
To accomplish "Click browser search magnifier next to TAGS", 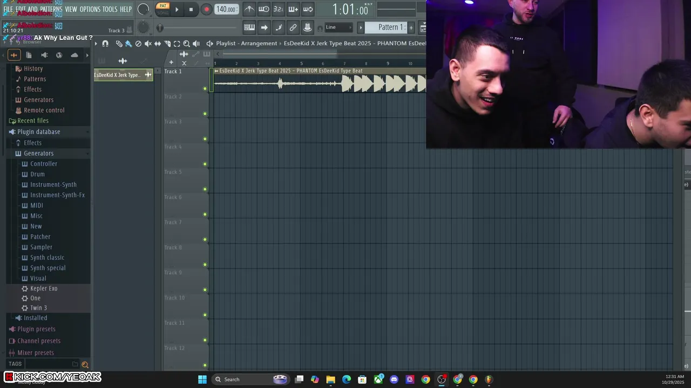I will tap(85, 364).
